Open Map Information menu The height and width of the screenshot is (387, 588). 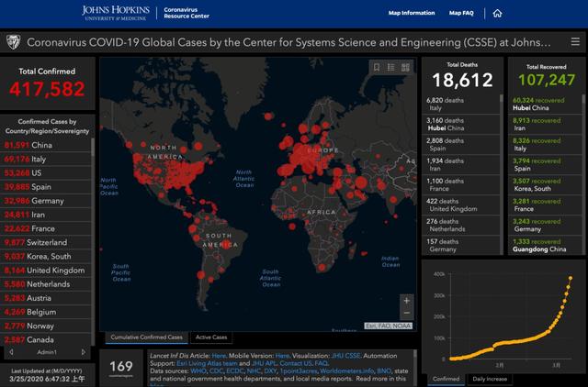coord(412,13)
